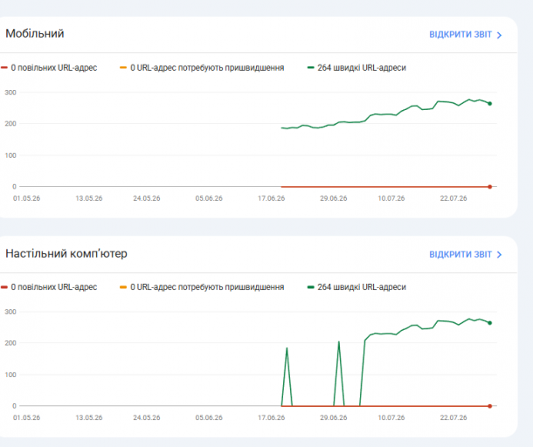Click '264 швидкі URL-адреси' label in Mobile
Viewport: 533px width, 447px height.
[x=362, y=67]
